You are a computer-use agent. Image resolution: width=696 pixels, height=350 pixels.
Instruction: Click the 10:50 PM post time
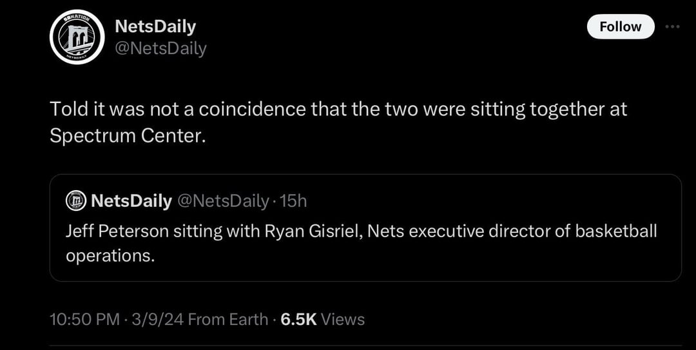click(x=84, y=319)
